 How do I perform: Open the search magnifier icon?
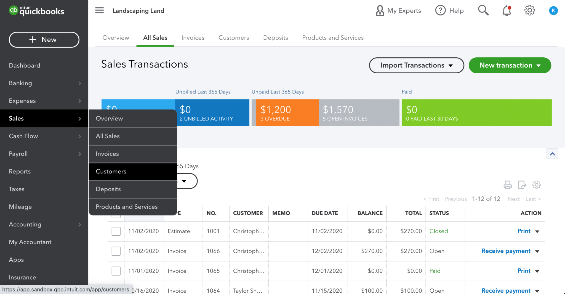pyautogui.click(x=483, y=10)
